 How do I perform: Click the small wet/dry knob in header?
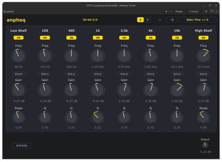pyautogui.click(x=212, y=11)
